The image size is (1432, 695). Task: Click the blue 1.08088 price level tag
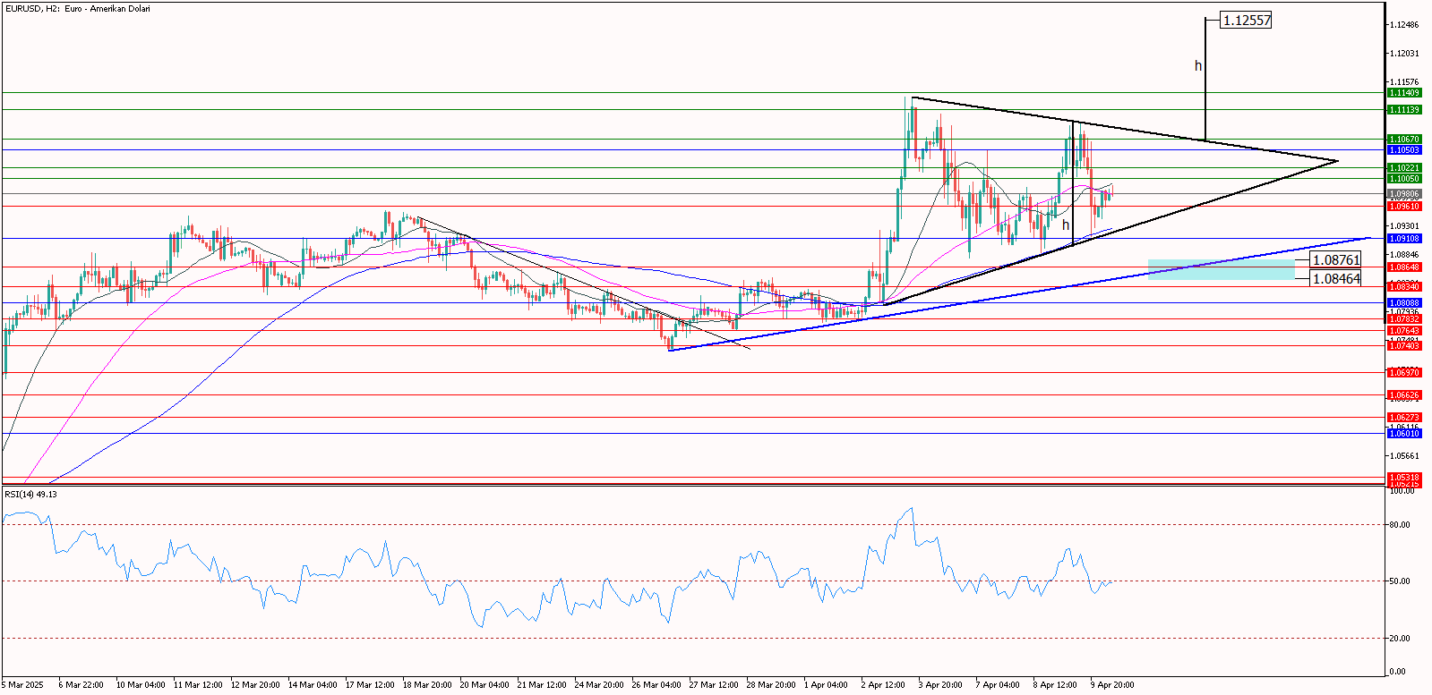1404,303
